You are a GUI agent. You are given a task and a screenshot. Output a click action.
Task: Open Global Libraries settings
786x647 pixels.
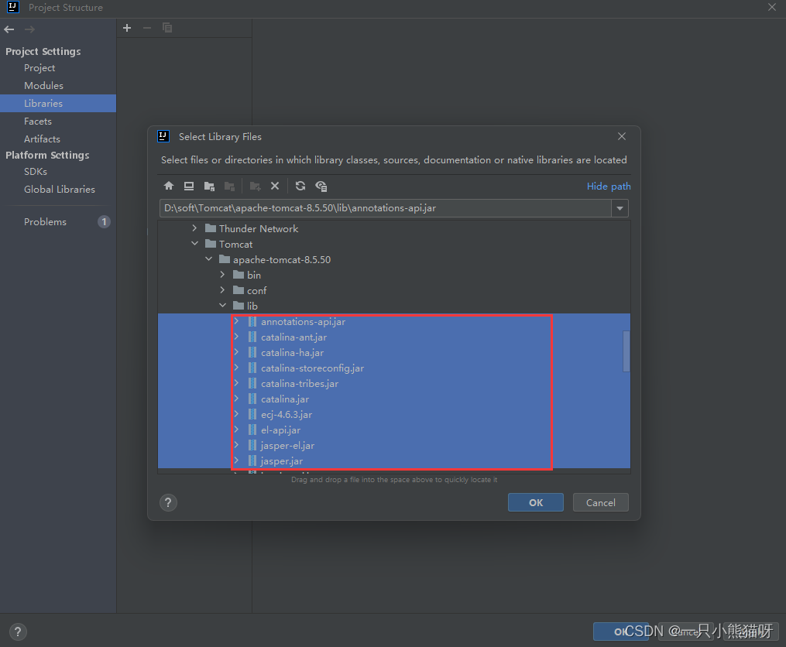click(59, 190)
